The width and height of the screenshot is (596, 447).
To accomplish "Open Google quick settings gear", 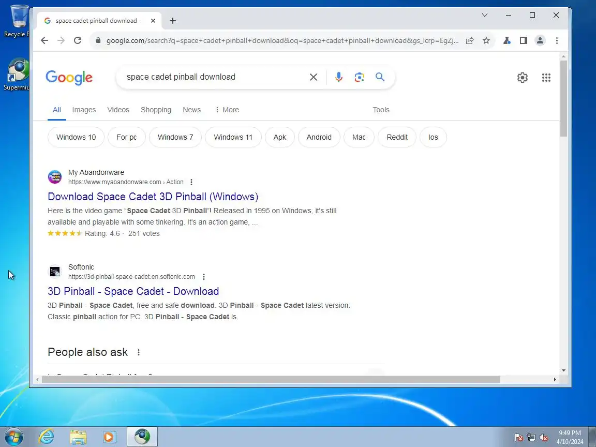I will point(522,78).
